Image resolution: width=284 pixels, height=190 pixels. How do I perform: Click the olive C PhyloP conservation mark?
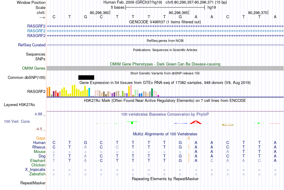pos(228,125)
